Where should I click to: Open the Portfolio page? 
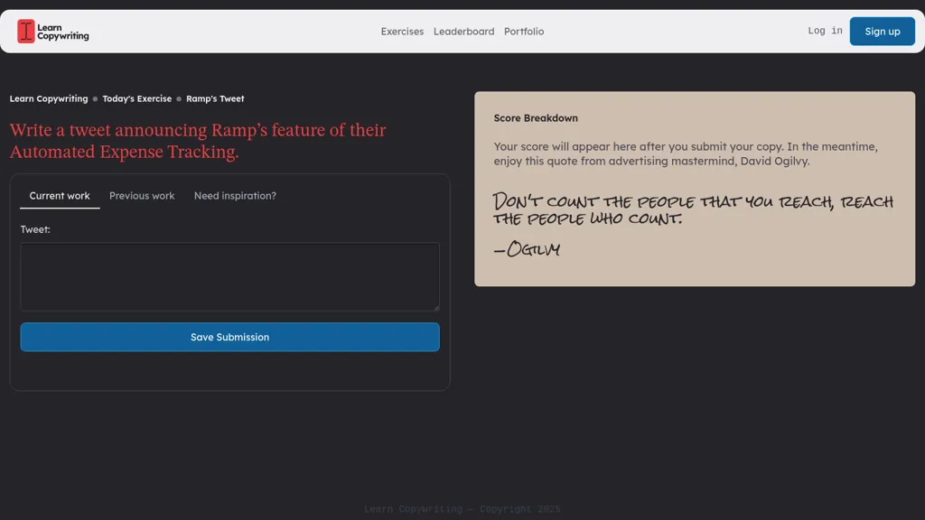point(524,31)
